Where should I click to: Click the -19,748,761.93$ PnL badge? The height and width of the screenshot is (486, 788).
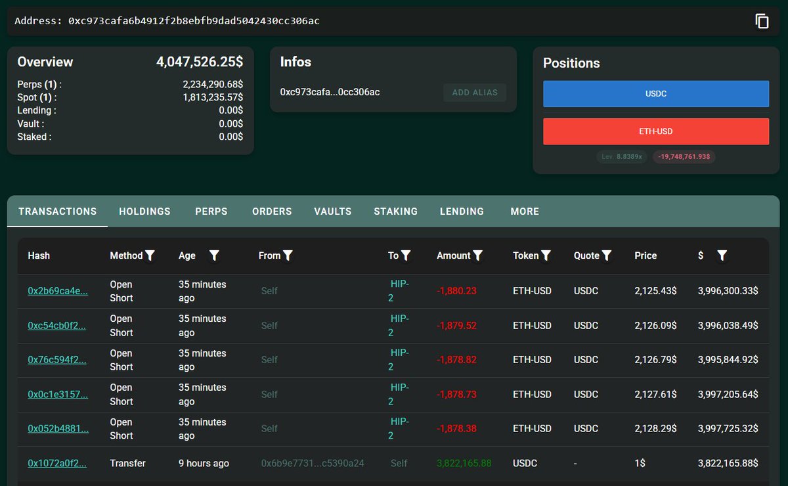pos(684,156)
